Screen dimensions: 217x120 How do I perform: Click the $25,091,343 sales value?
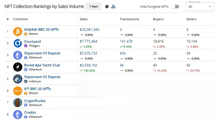coord(89,30)
